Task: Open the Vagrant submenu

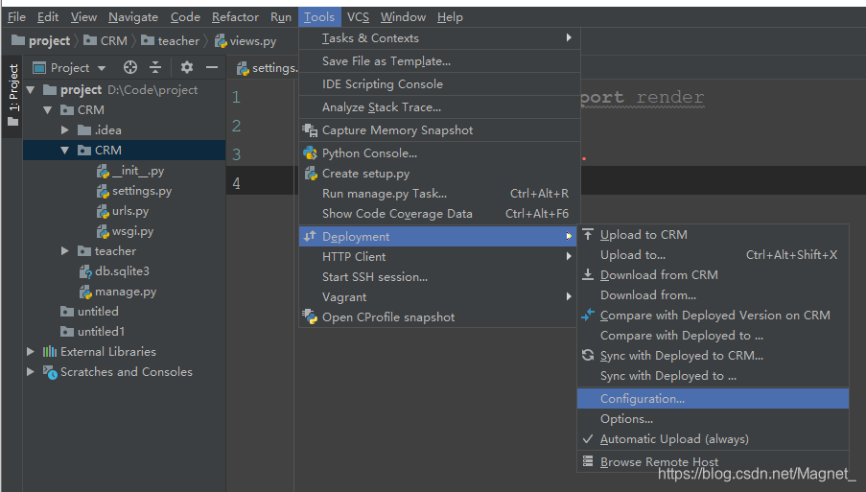Action: click(439, 297)
